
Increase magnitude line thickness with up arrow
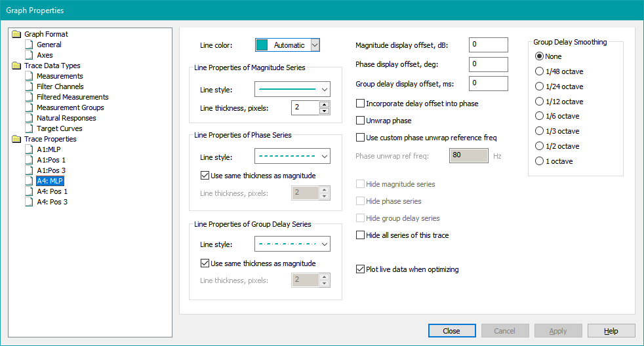pos(325,104)
